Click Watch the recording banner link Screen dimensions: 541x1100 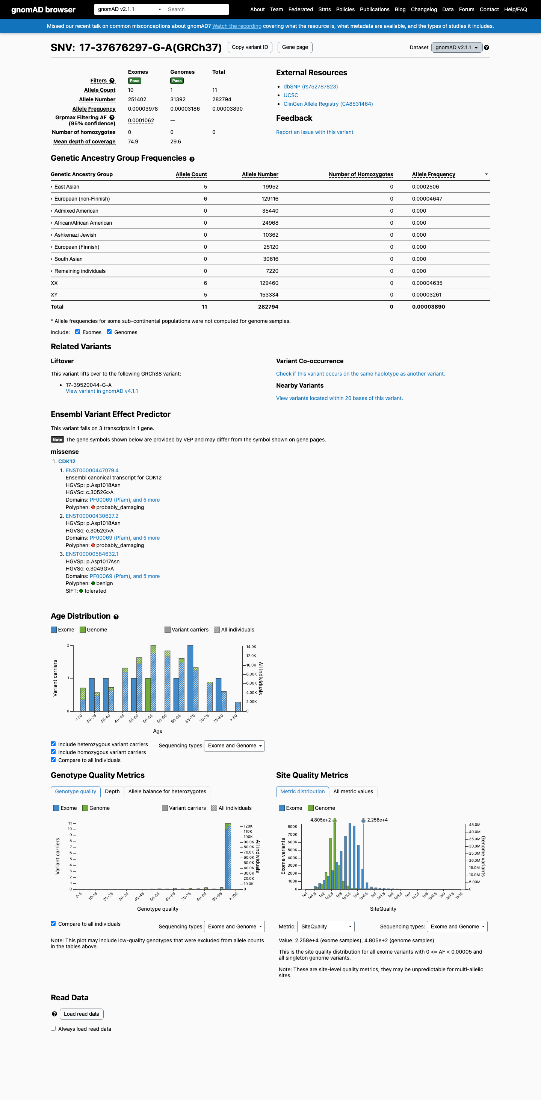click(237, 26)
